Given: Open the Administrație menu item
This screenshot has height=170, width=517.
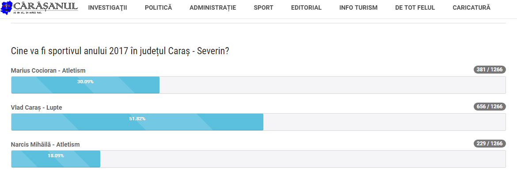Looking at the screenshot, I should pos(213,8).
